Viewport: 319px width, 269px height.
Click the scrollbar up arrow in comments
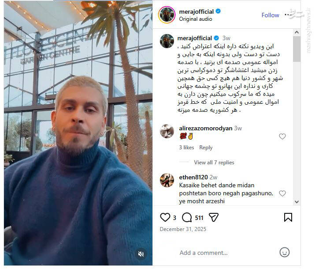[297, 32]
